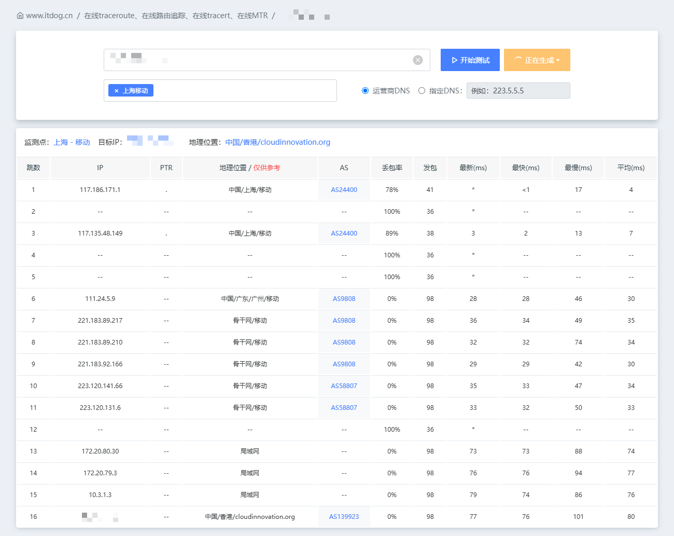Click the 101 slowest value in hop 16
The width and height of the screenshot is (674, 536).
pos(579,517)
